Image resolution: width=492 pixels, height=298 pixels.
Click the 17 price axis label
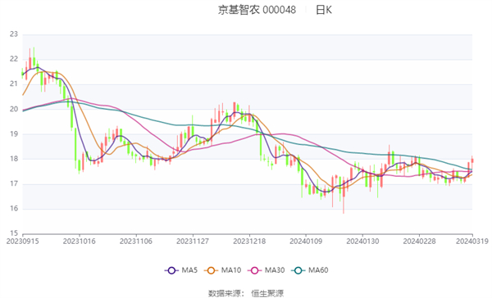click(14, 183)
